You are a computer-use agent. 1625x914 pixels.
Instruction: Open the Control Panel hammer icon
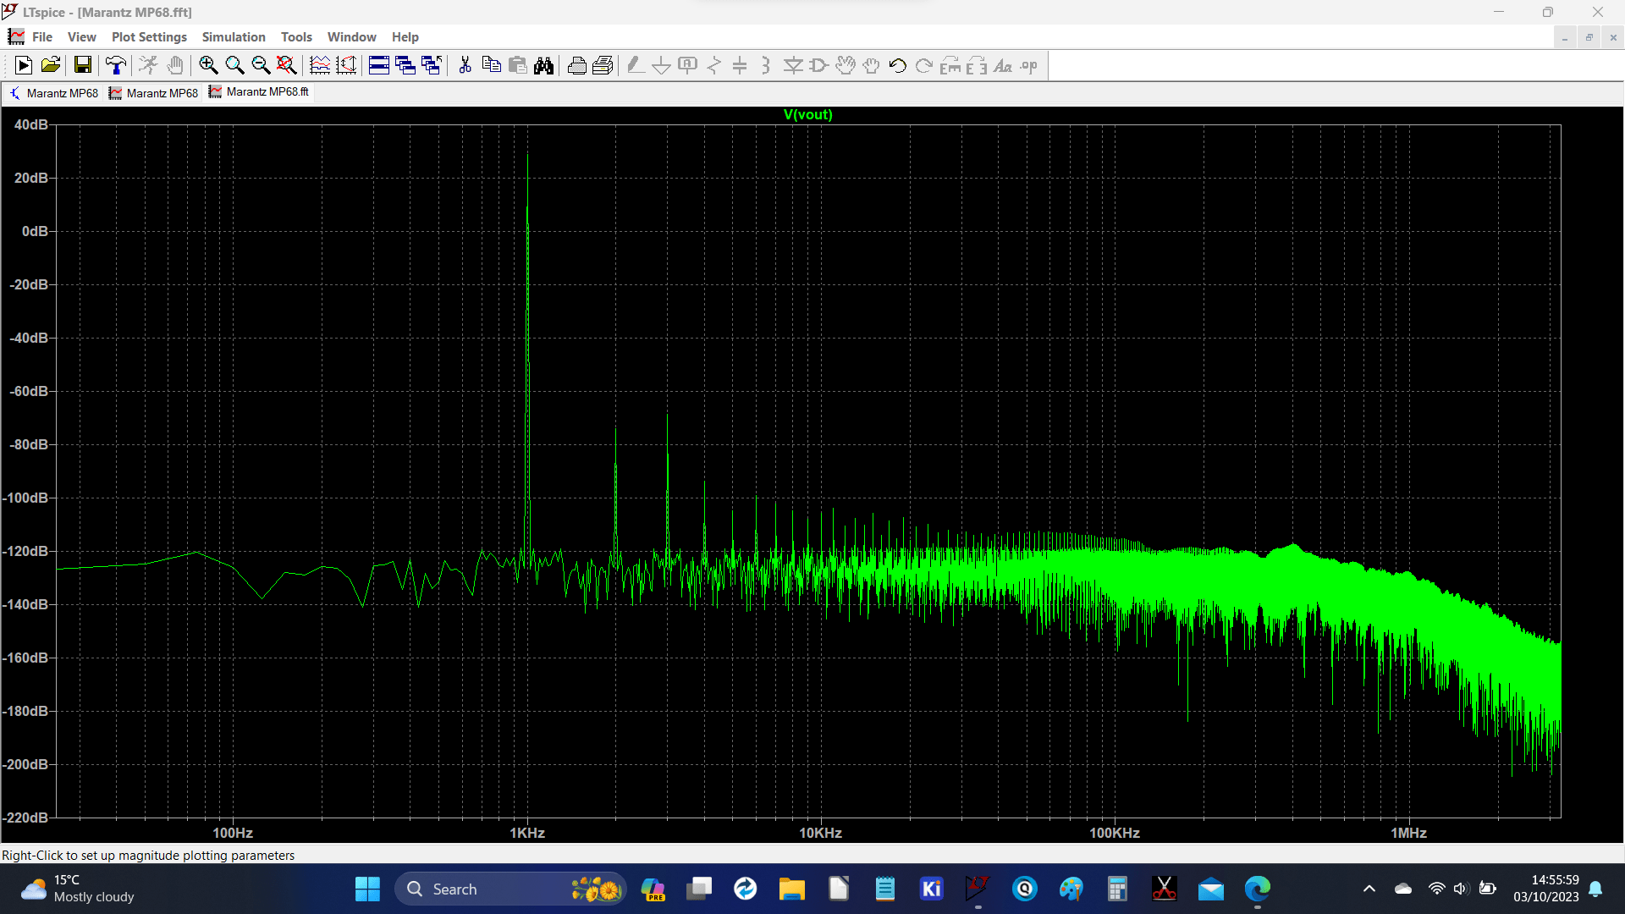[x=116, y=65]
